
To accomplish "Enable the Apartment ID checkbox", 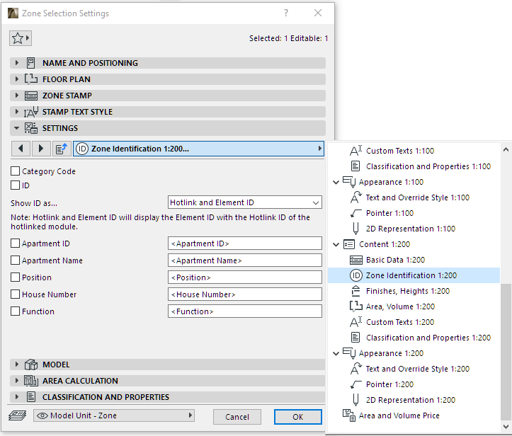I will (15, 243).
